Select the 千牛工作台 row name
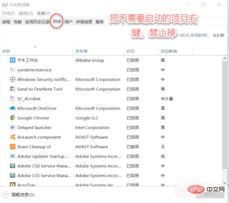The image size is (229, 203). (28, 60)
